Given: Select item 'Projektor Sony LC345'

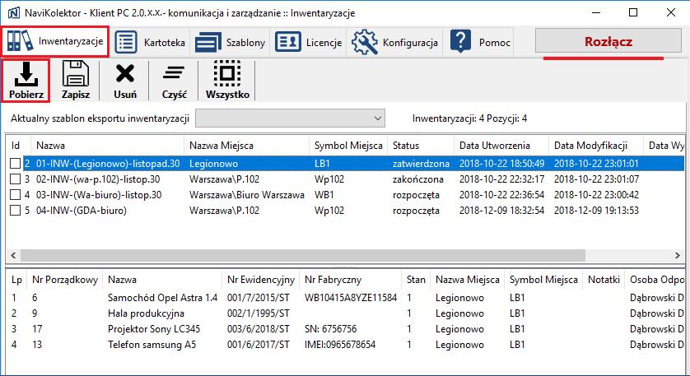Looking at the screenshot, I should point(154,329).
